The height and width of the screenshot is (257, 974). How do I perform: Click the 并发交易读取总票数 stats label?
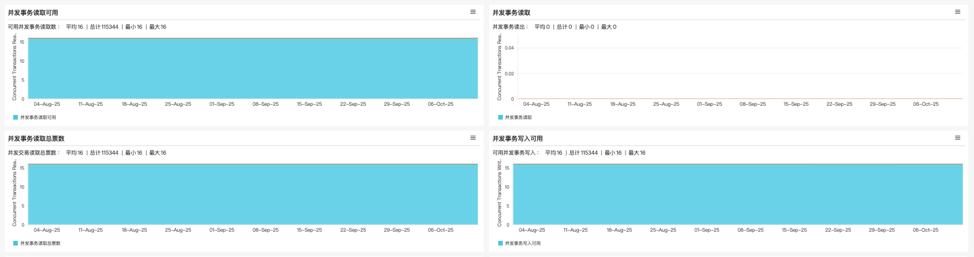click(x=33, y=153)
